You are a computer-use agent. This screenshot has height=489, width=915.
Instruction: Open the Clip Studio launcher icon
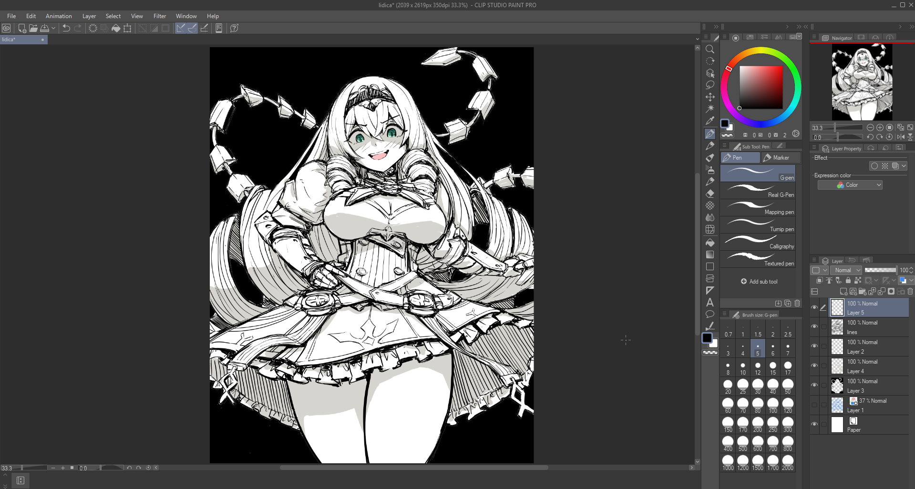tap(6, 28)
